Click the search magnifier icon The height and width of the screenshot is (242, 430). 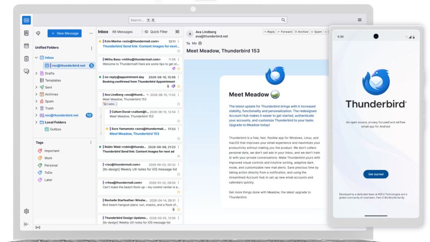coord(283,20)
